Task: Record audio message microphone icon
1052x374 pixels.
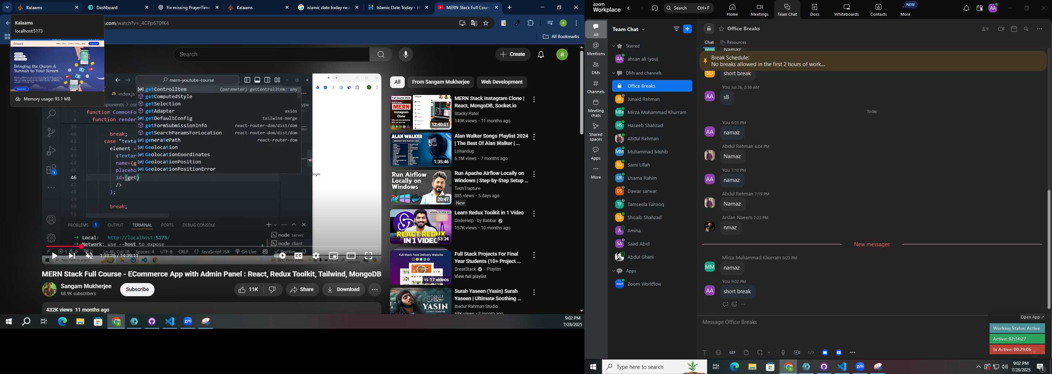Action: 783,352
